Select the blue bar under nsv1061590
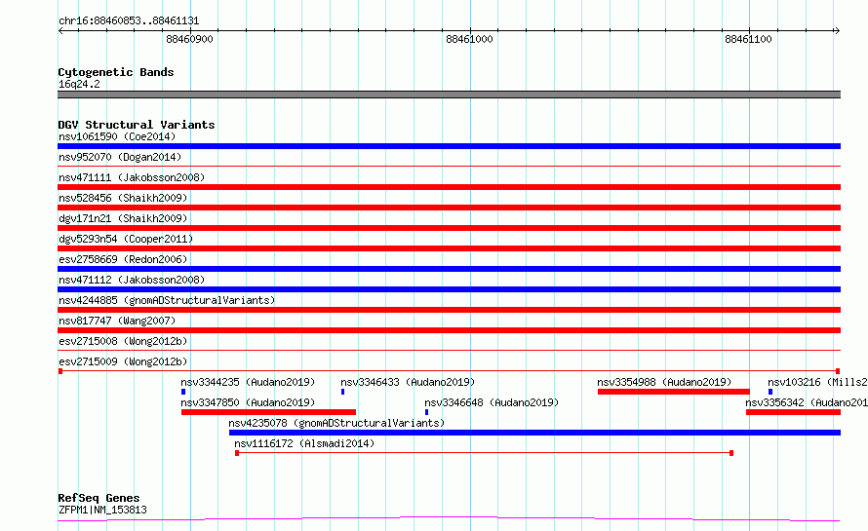This screenshot has height=531, width=868. coord(449,146)
